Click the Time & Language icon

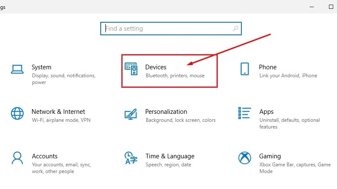[131, 158]
